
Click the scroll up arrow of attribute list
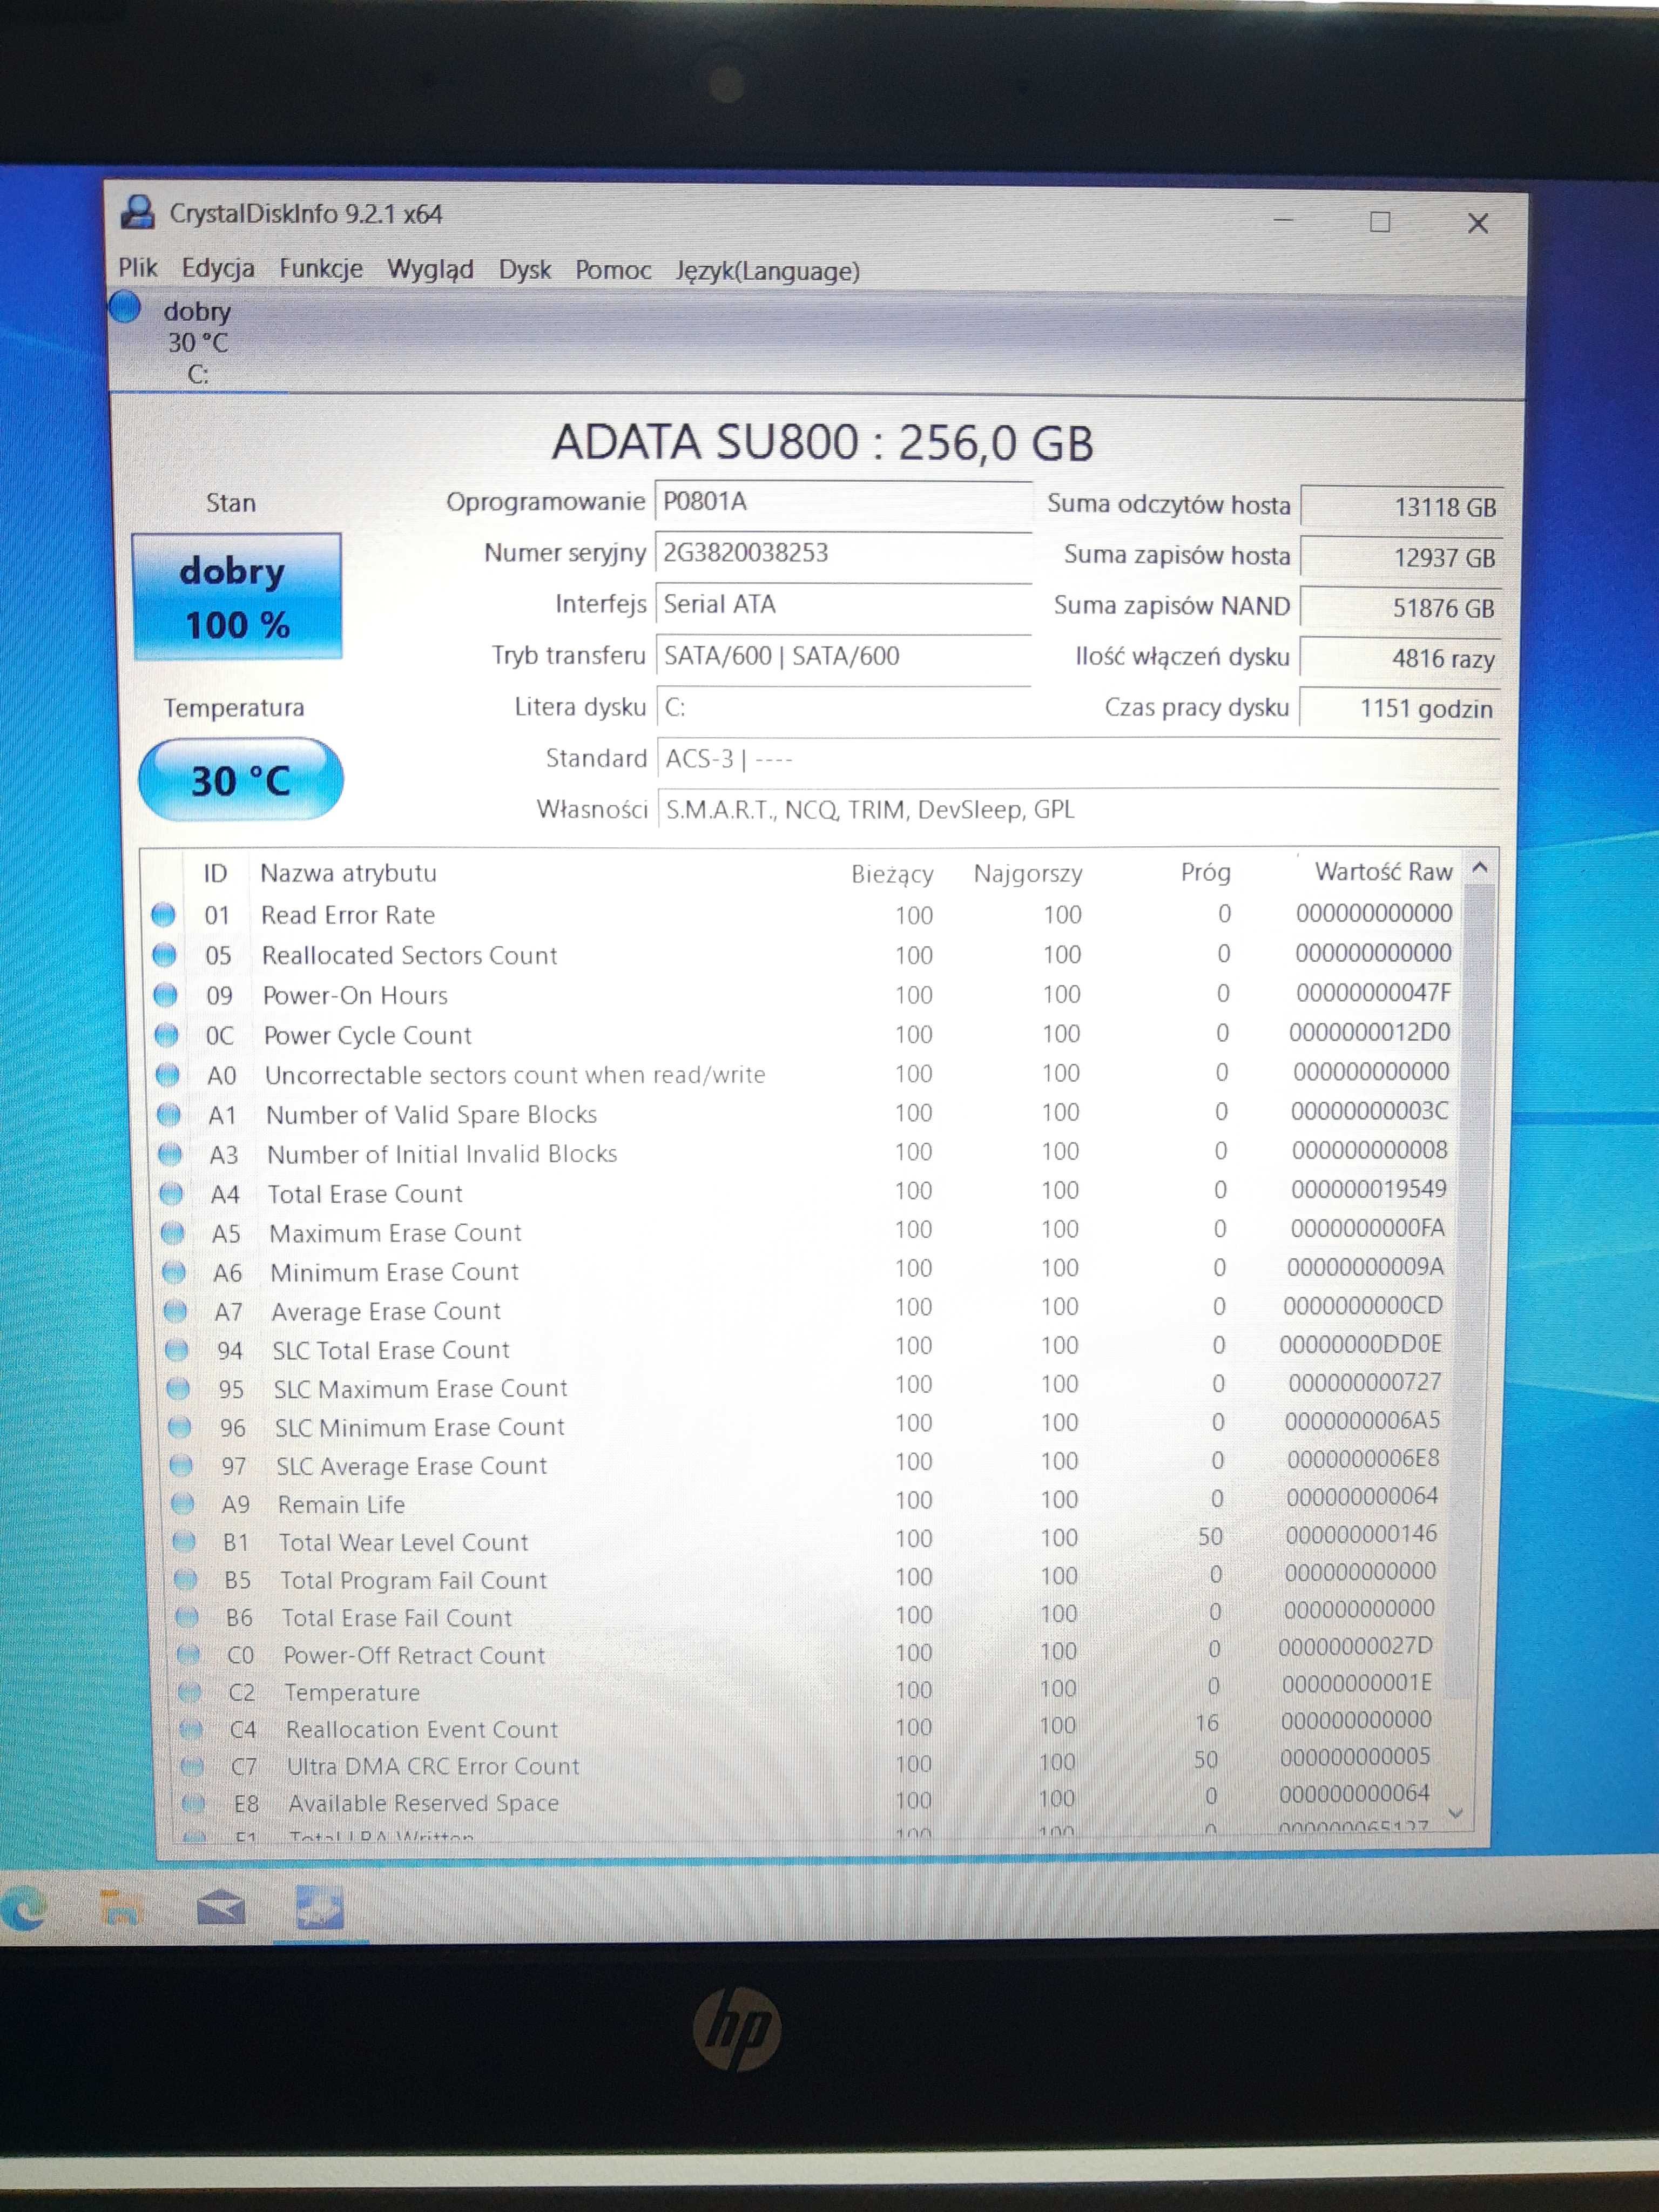coord(1481,868)
